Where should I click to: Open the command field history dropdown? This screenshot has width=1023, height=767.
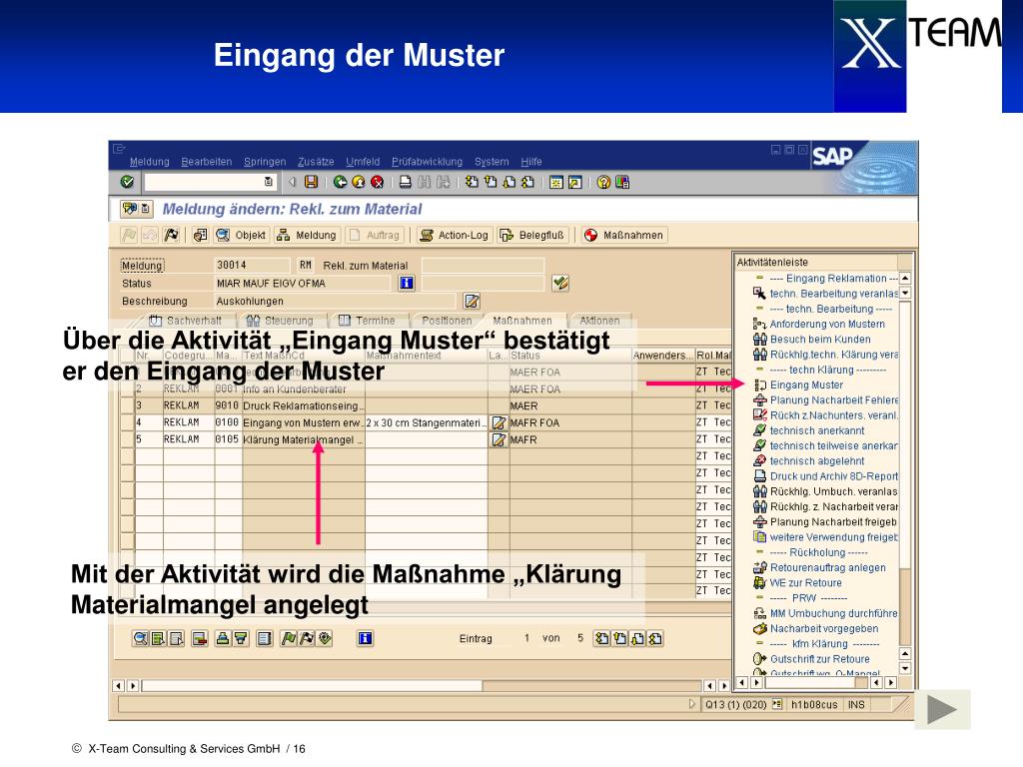tap(268, 182)
